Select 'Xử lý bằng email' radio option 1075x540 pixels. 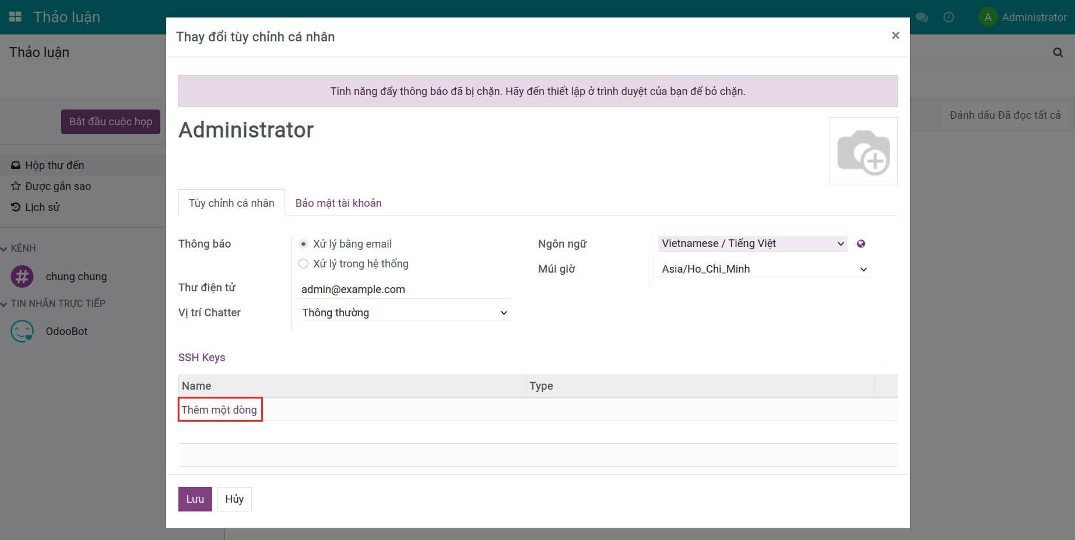[x=303, y=244]
